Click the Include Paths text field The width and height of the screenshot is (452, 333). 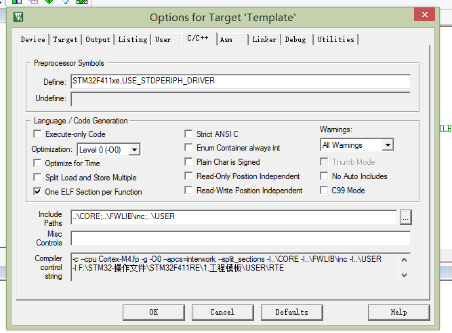(234, 217)
